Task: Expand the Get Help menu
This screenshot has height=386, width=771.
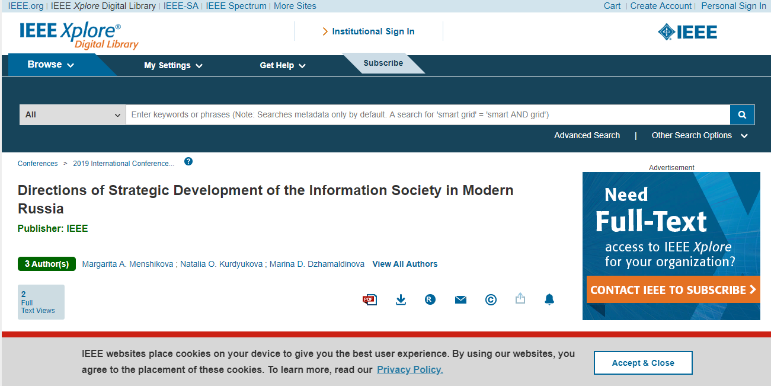Action: click(x=283, y=65)
